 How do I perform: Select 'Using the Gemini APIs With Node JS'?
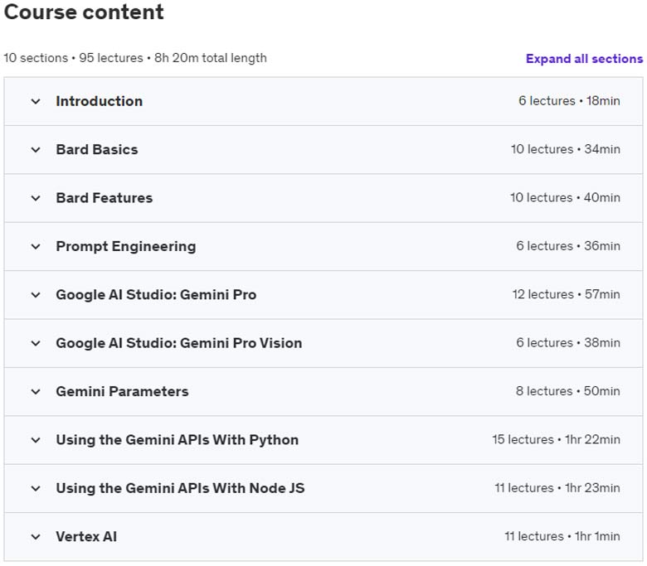tap(180, 488)
